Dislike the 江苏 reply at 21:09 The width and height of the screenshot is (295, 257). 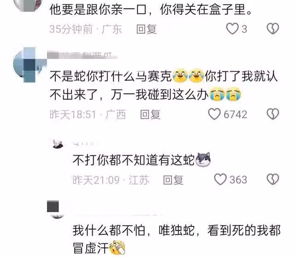pos(273,179)
